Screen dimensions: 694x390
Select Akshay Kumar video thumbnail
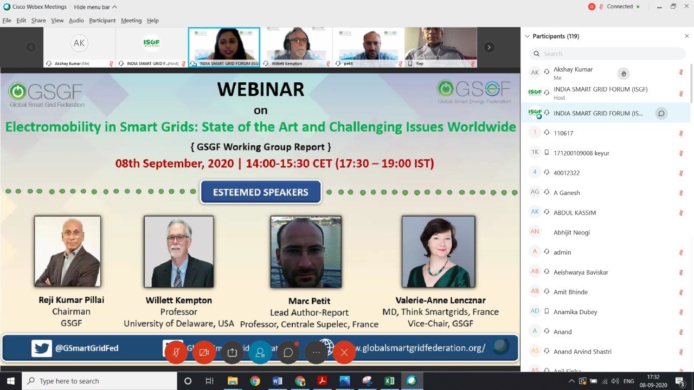(79, 47)
